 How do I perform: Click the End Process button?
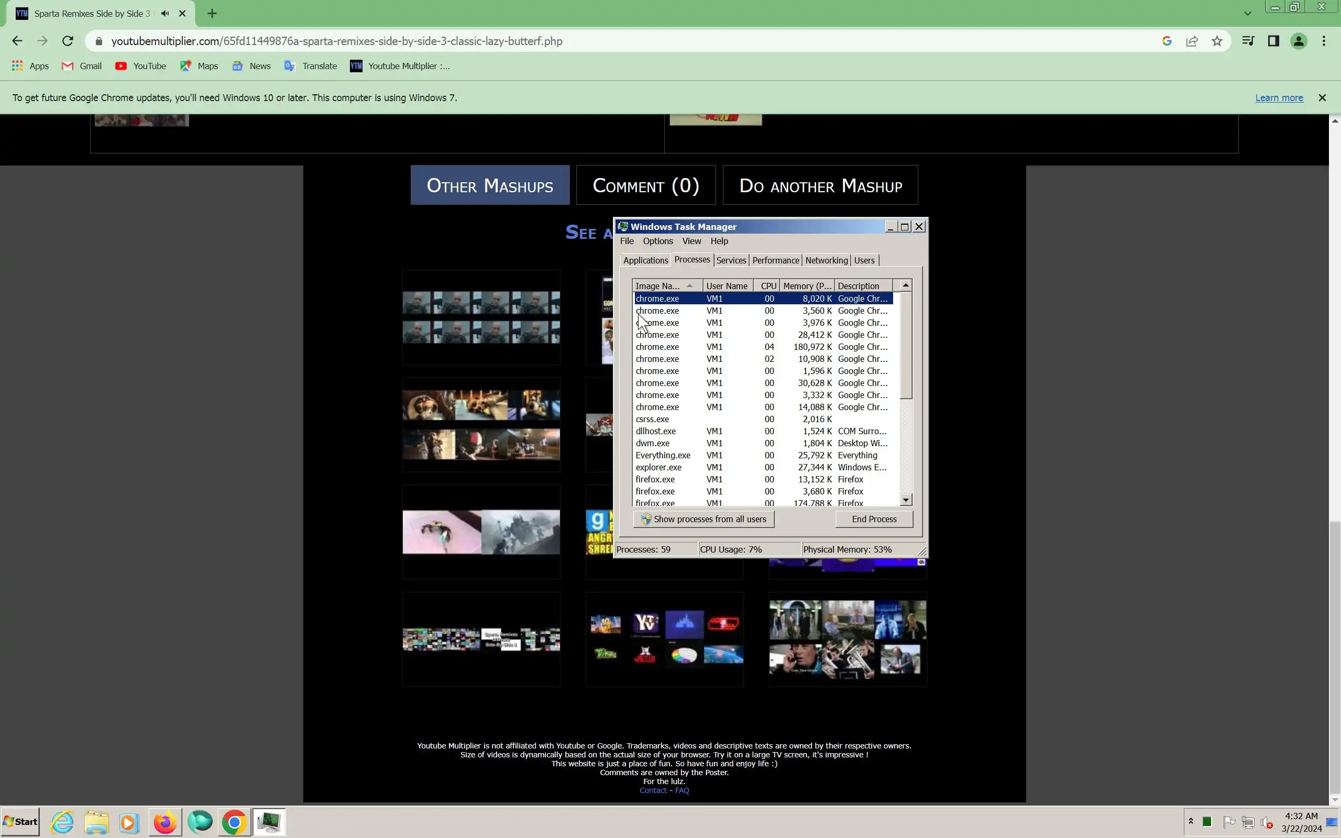(x=873, y=520)
